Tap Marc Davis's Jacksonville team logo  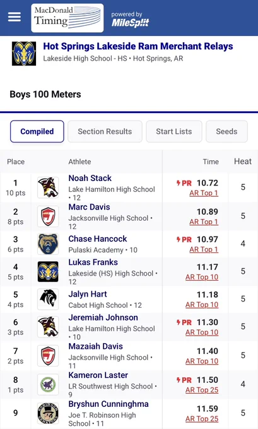click(48, 216)
